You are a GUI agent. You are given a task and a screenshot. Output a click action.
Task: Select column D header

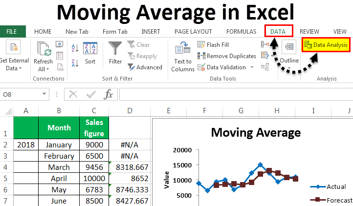click(x=130, y=111)
